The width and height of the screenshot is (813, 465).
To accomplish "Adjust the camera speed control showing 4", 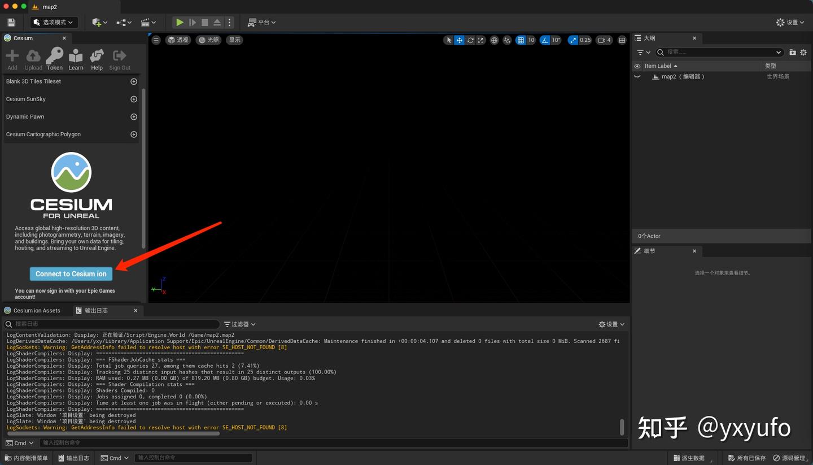I will click(603, 40).
